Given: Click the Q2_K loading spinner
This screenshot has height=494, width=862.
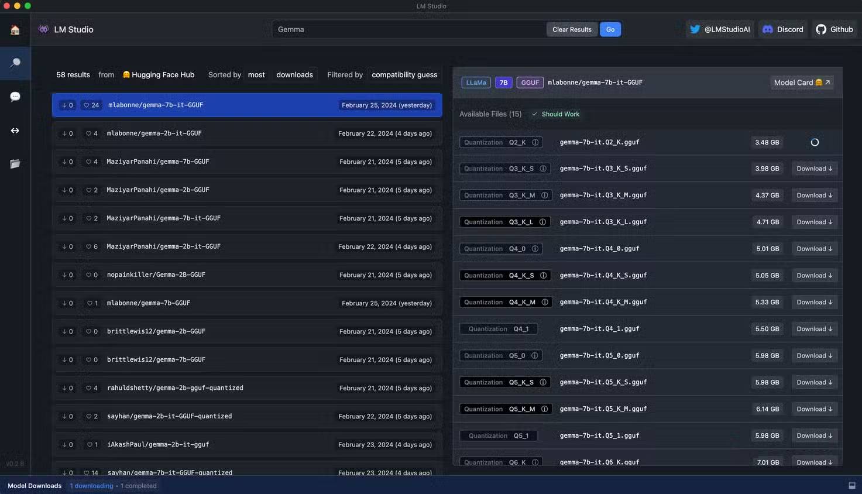Looking at the screenshot, I should pyautogui.click(x=815, y=142).
